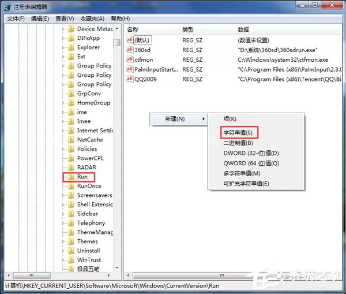Sort by the 名称 column header
The height and width of the screenshot is (294, 346).
152,29
